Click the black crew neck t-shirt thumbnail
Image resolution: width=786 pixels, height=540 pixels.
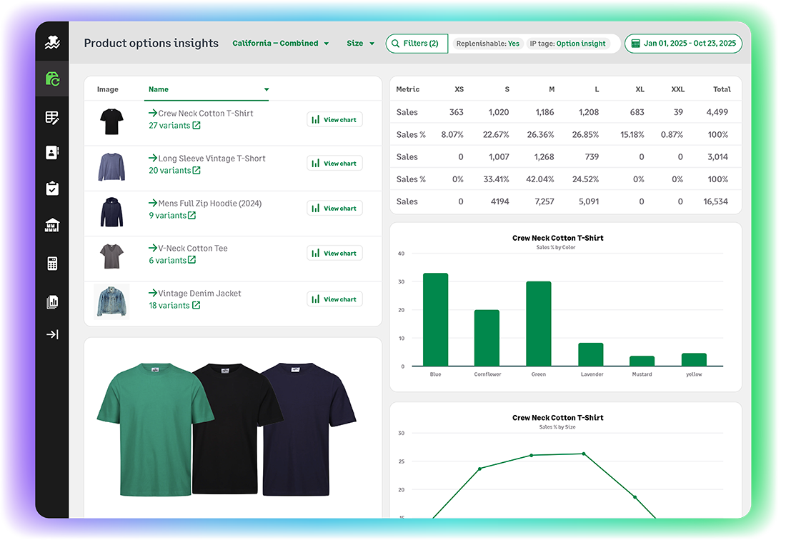pyautogui.click(x=111, y=121)
